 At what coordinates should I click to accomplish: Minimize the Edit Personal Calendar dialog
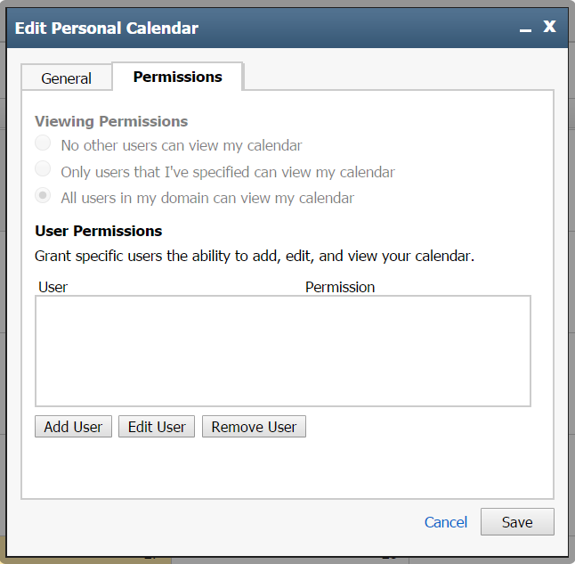(525, 29)
